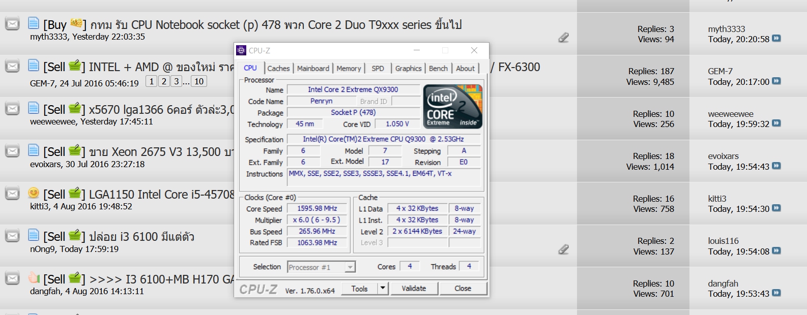This screenshot has height=315, width=807.
Task: Close the CPU-Z window with X
Action: click(x=474, y=50)
